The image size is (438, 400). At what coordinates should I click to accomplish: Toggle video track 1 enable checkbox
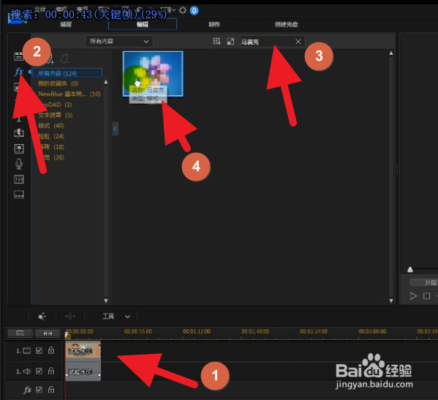tap(39, 350)
